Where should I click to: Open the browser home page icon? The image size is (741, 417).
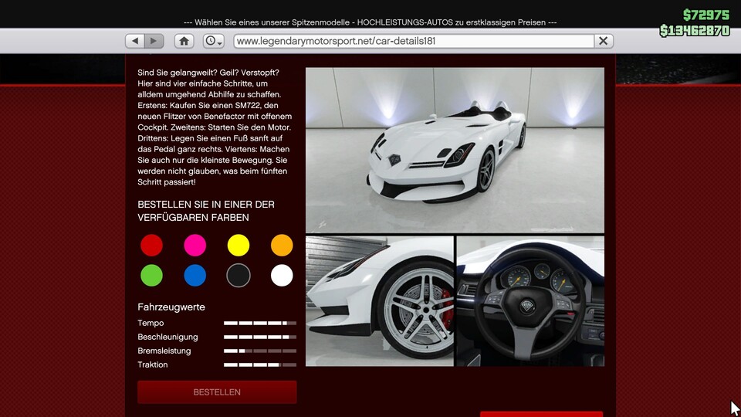click(184, 41)
